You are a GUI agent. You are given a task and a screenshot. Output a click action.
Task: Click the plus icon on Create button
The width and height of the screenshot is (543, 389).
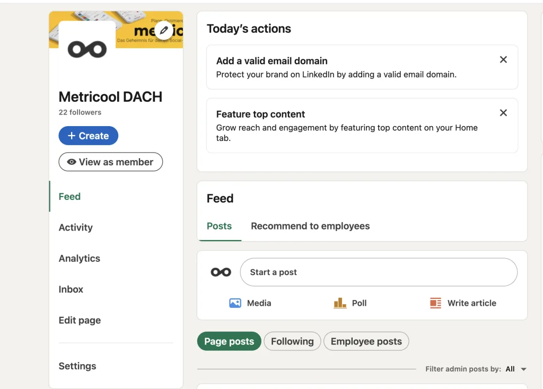click(x=72, y=136)
